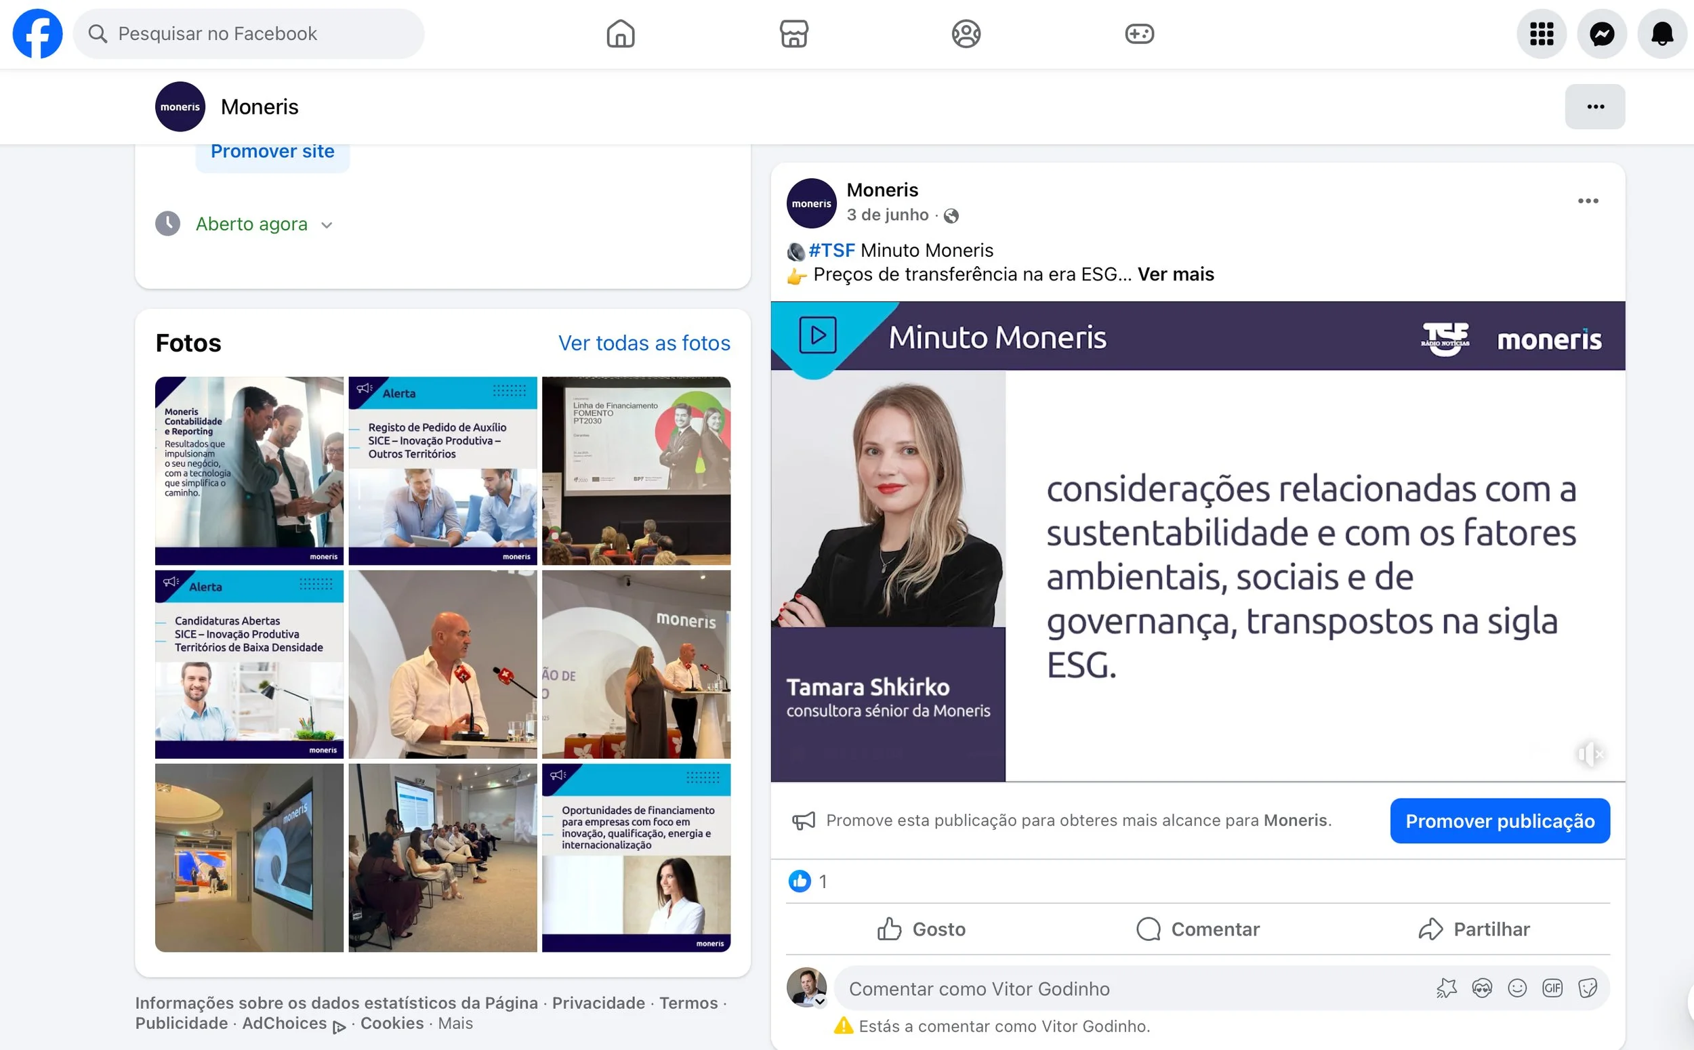
Task: Open Linha de Financiamento FOMENTO photo
Action: coord(636,470)
